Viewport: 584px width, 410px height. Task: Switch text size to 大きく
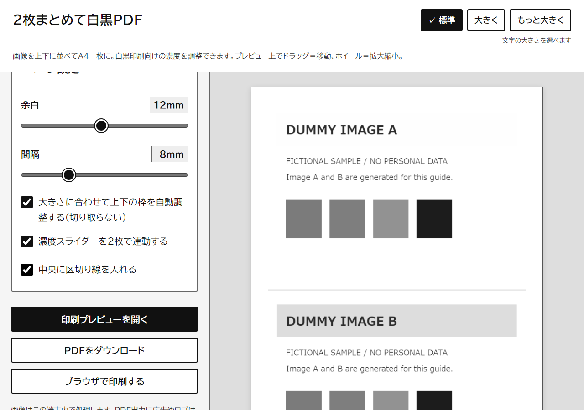[486, 20]
